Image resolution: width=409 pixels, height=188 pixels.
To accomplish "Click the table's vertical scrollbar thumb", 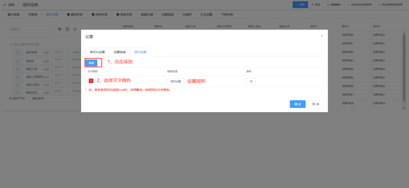I will (x=404, y=68).
